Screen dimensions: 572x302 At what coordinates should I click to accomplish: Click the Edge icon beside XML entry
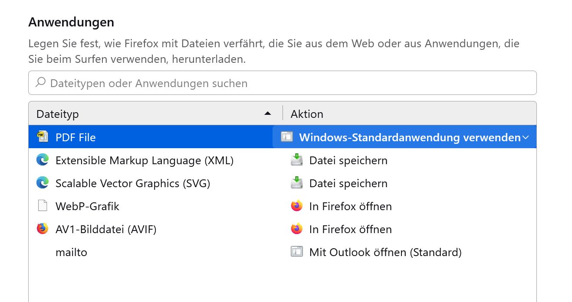(43, 160)
